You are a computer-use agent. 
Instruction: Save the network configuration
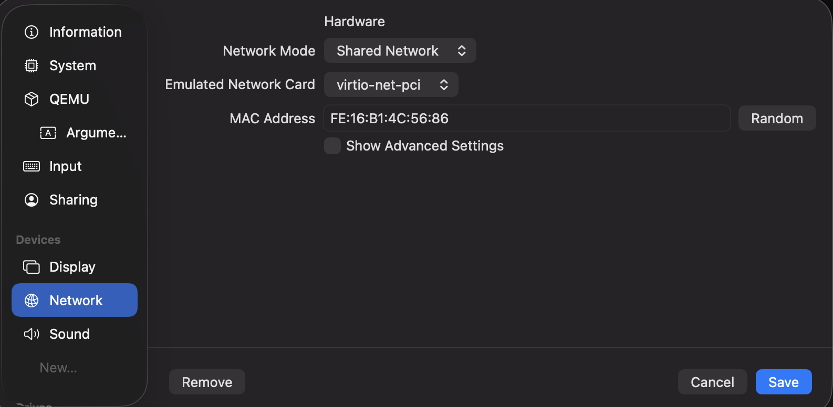[x=784, y=382]
